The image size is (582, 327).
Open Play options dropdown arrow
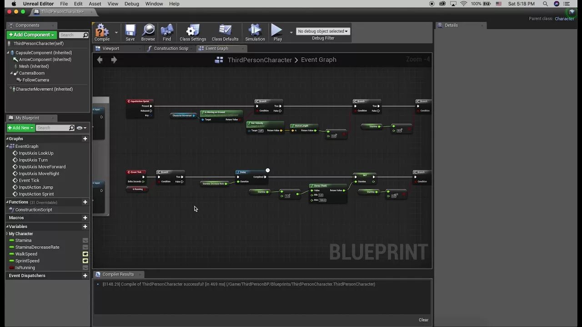(x=291, y=32)
